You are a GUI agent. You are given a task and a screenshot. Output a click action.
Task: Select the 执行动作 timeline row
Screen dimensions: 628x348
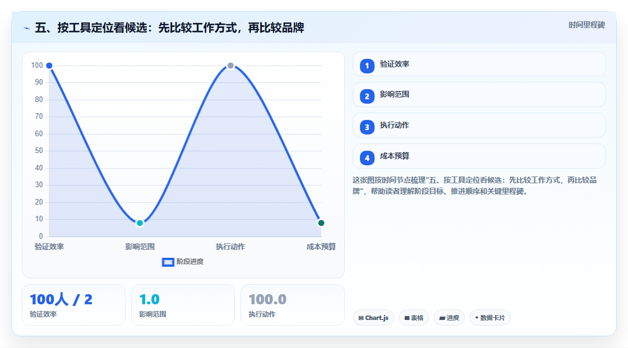tap(479, 126)
